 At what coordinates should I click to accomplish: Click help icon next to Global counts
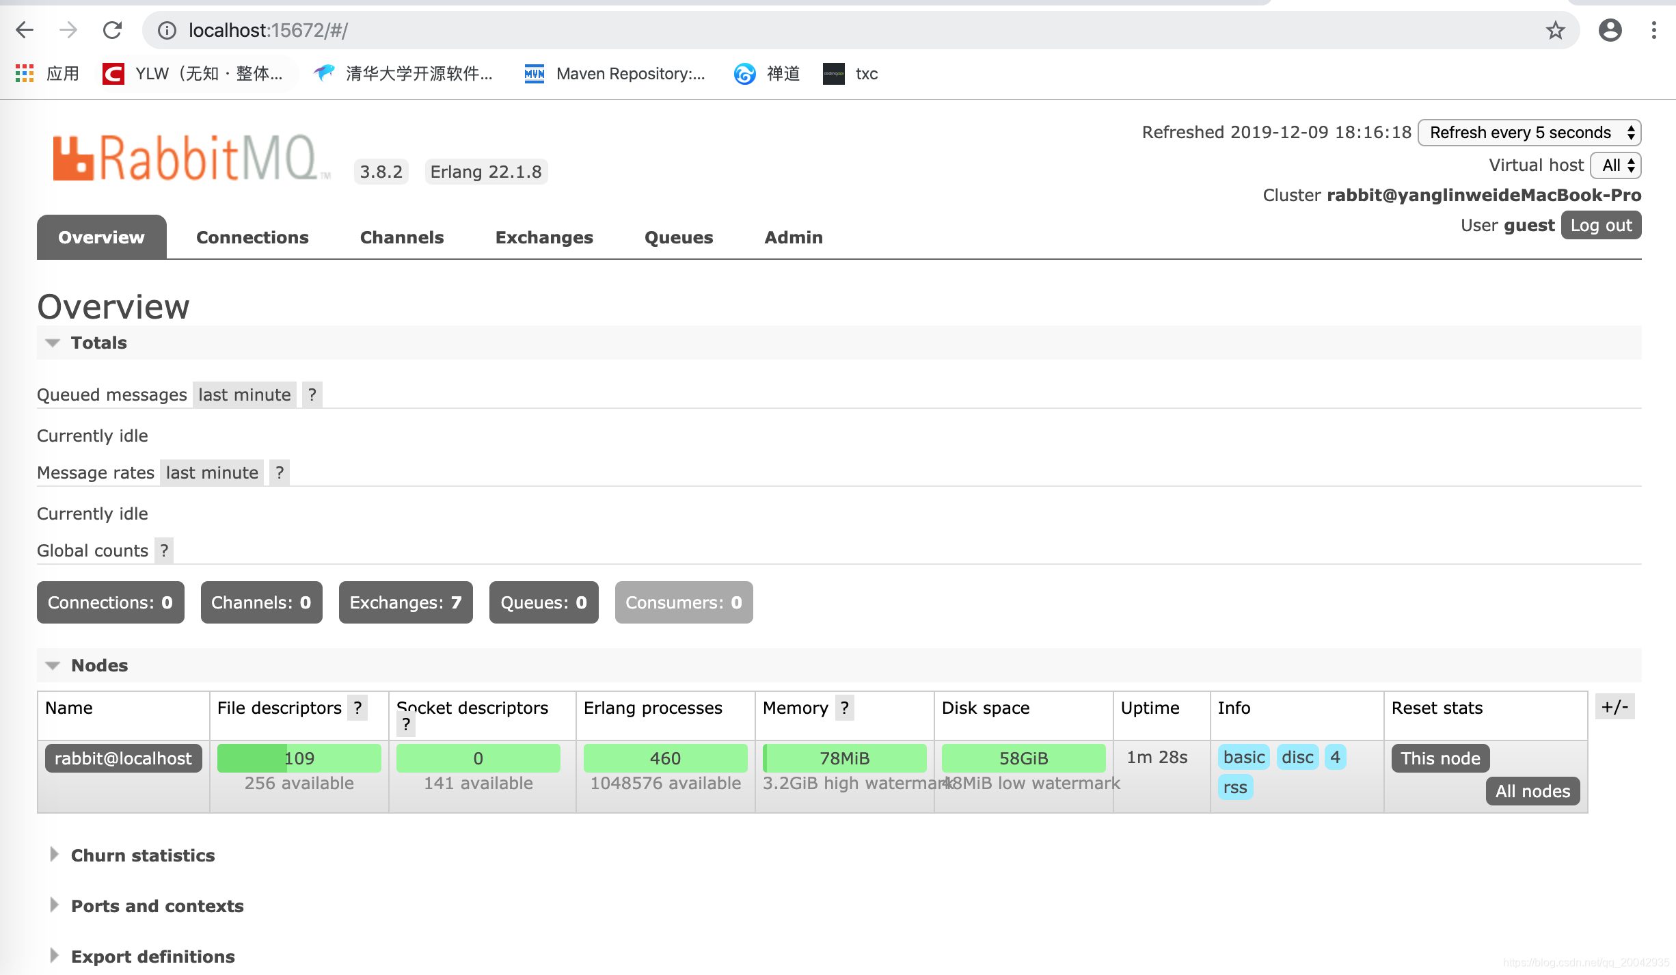point(164,550)
